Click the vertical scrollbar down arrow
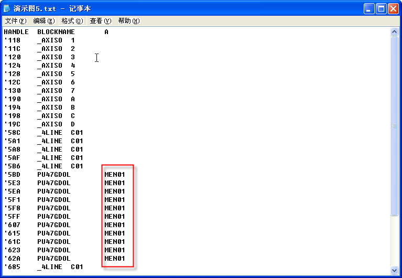 (395, 270)
